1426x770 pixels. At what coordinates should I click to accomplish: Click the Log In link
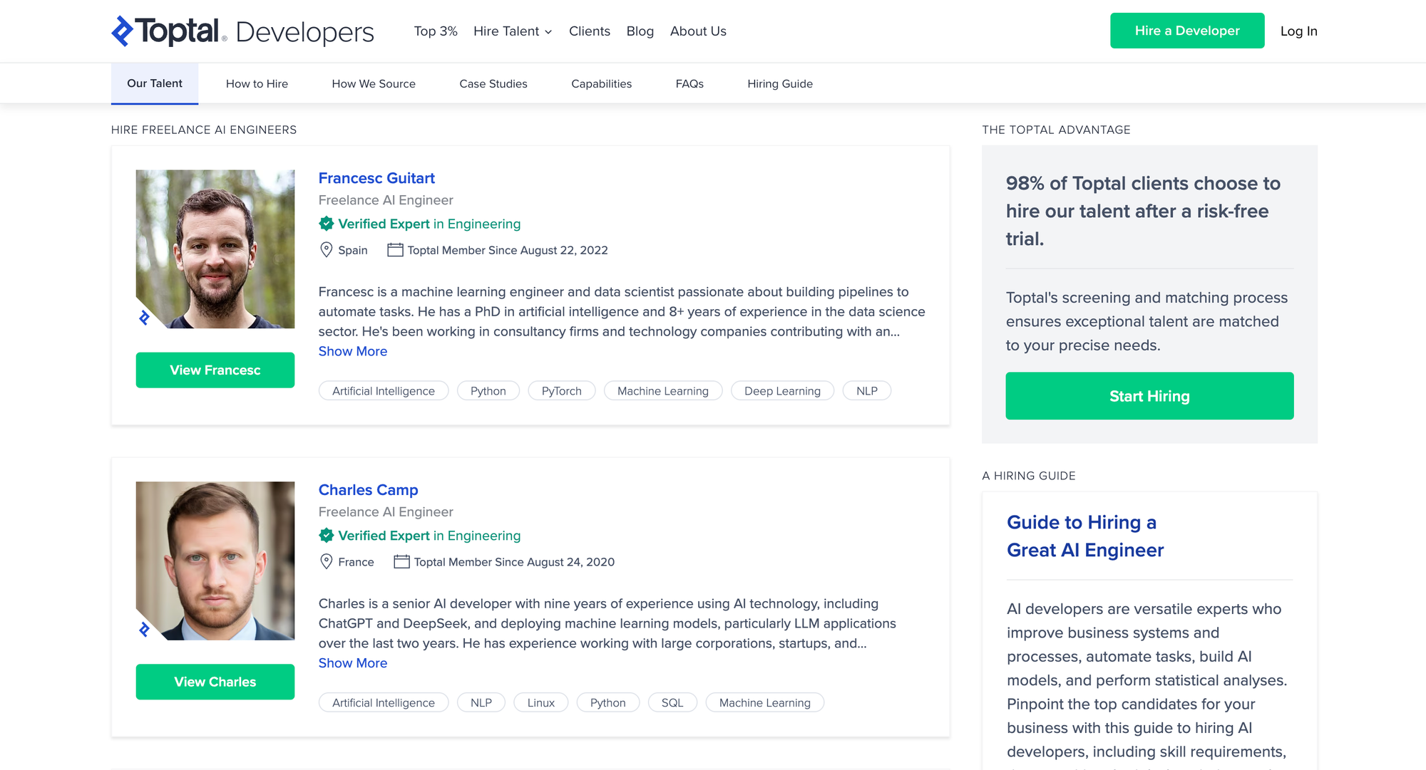pos(1298,31)
